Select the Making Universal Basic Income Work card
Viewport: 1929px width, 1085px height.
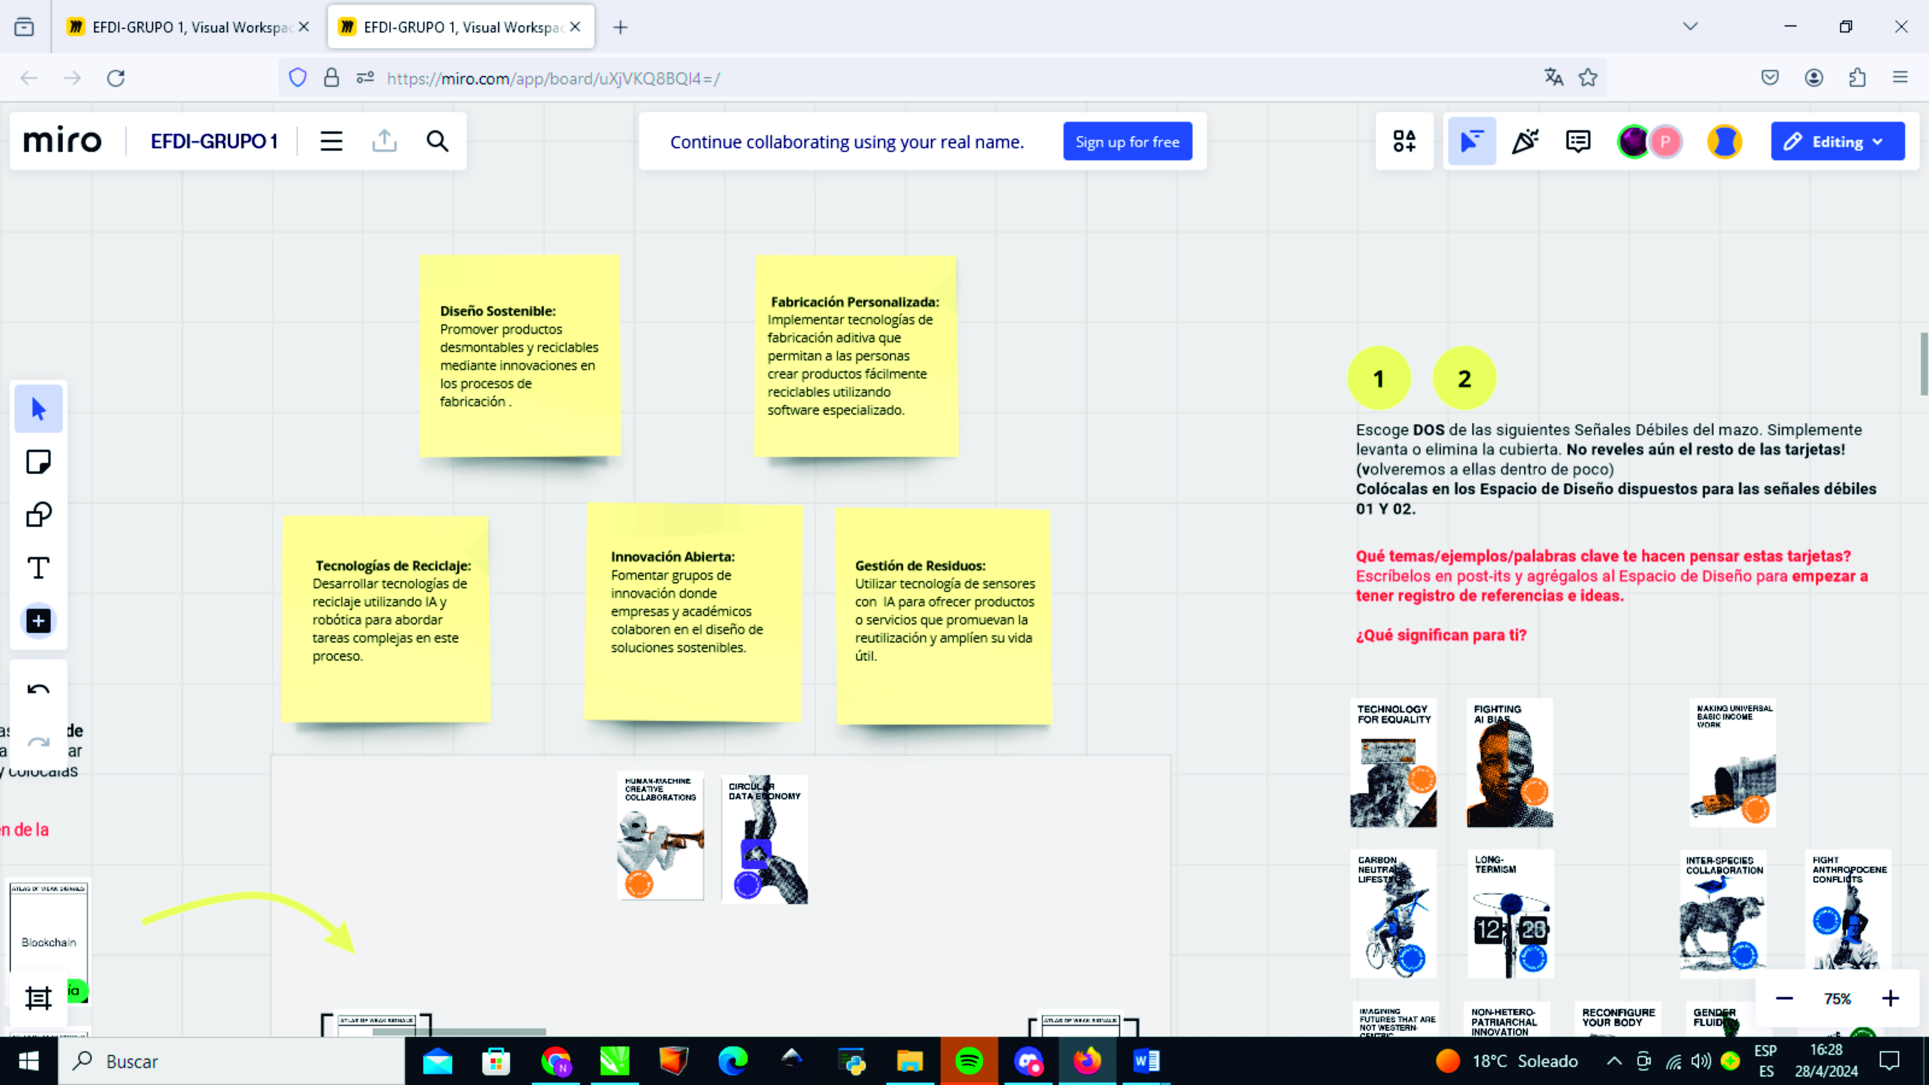(x=1733, y=763)
